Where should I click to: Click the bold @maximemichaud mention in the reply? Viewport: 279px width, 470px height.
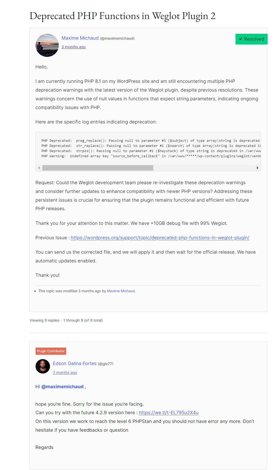[62, 387]
